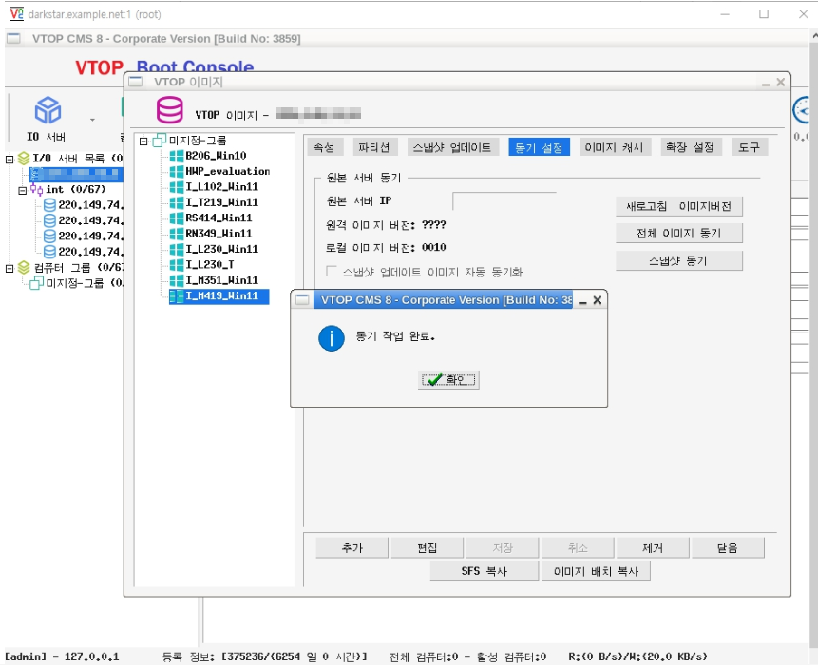Viewport: 818px width, 665px height.
Task: Select the highlighted server row under I/O 서버 목록
Action: [x=76, y=174]
